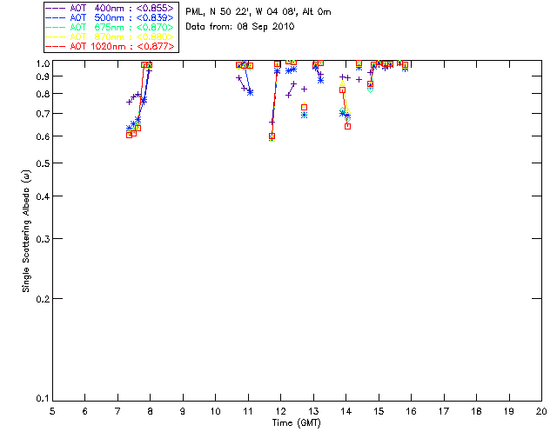Click the 0.4 tick label on y-axis
557x445 pixels.
click(43, 196)
